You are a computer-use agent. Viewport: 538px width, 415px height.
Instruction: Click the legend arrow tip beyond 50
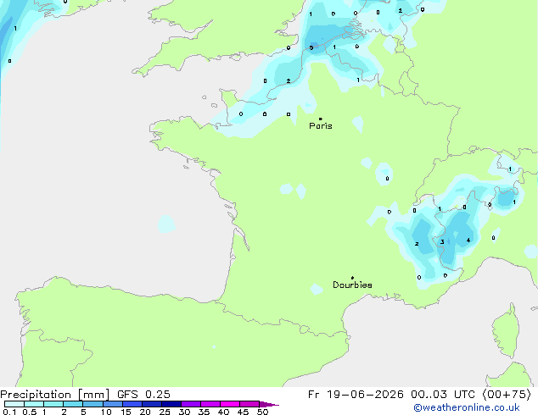click(269, 404)
